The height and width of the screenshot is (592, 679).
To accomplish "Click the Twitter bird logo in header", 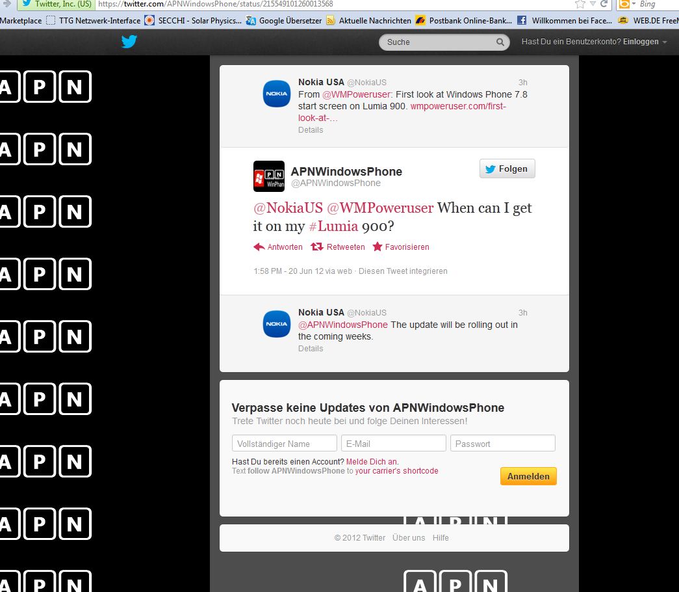I will (129, 42).
